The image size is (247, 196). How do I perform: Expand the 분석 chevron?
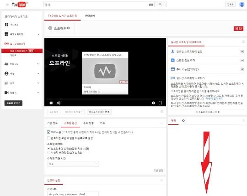coord(38,83)
